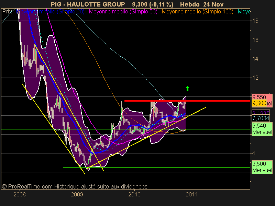275x206 pixels.
Task: Click the 2010 label on the time axis
Action: [x=134, y=194]
